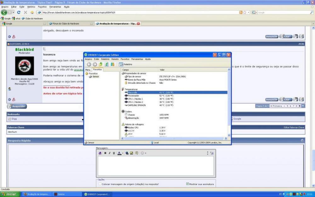
Task: Open the Relatório report toolbar button
Action: pos(126,64)
